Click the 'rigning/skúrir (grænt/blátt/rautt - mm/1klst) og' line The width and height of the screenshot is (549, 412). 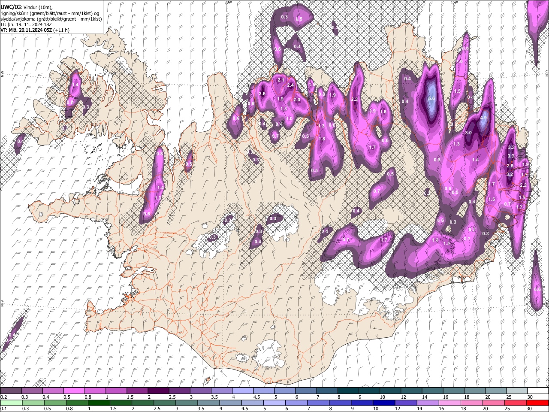pos(50,13)
